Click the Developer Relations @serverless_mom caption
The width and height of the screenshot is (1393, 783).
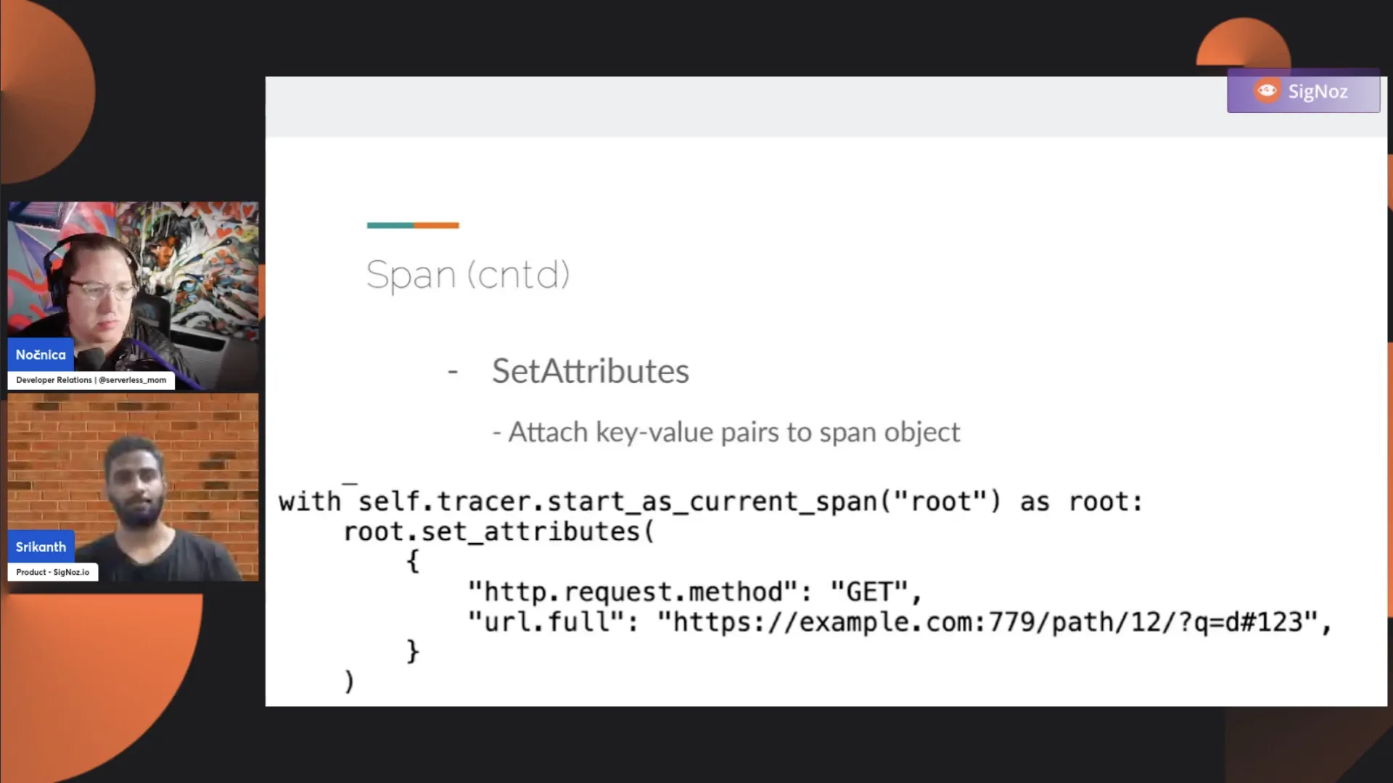click(x=91, y=380)
